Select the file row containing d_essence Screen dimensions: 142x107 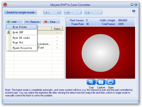pos(35,44)
